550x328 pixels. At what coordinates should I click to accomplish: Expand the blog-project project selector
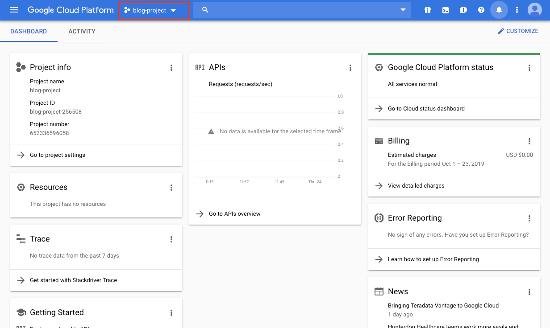click(154, 10)
